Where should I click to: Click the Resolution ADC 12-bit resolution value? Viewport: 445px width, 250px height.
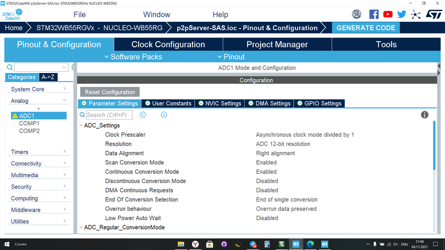(283, 144)
